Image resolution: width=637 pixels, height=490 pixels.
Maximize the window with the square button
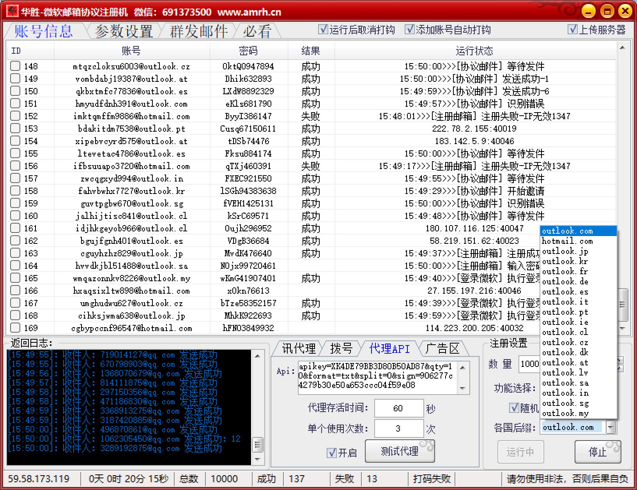click(607, 11)
